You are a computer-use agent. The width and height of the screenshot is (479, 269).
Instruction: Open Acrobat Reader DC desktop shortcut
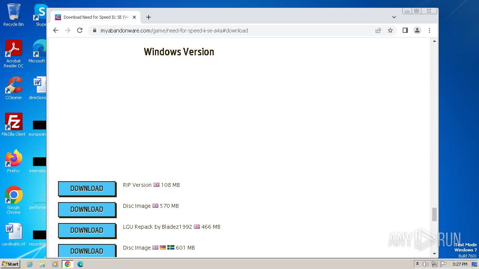pyautogui.click(x=13, y=54)
